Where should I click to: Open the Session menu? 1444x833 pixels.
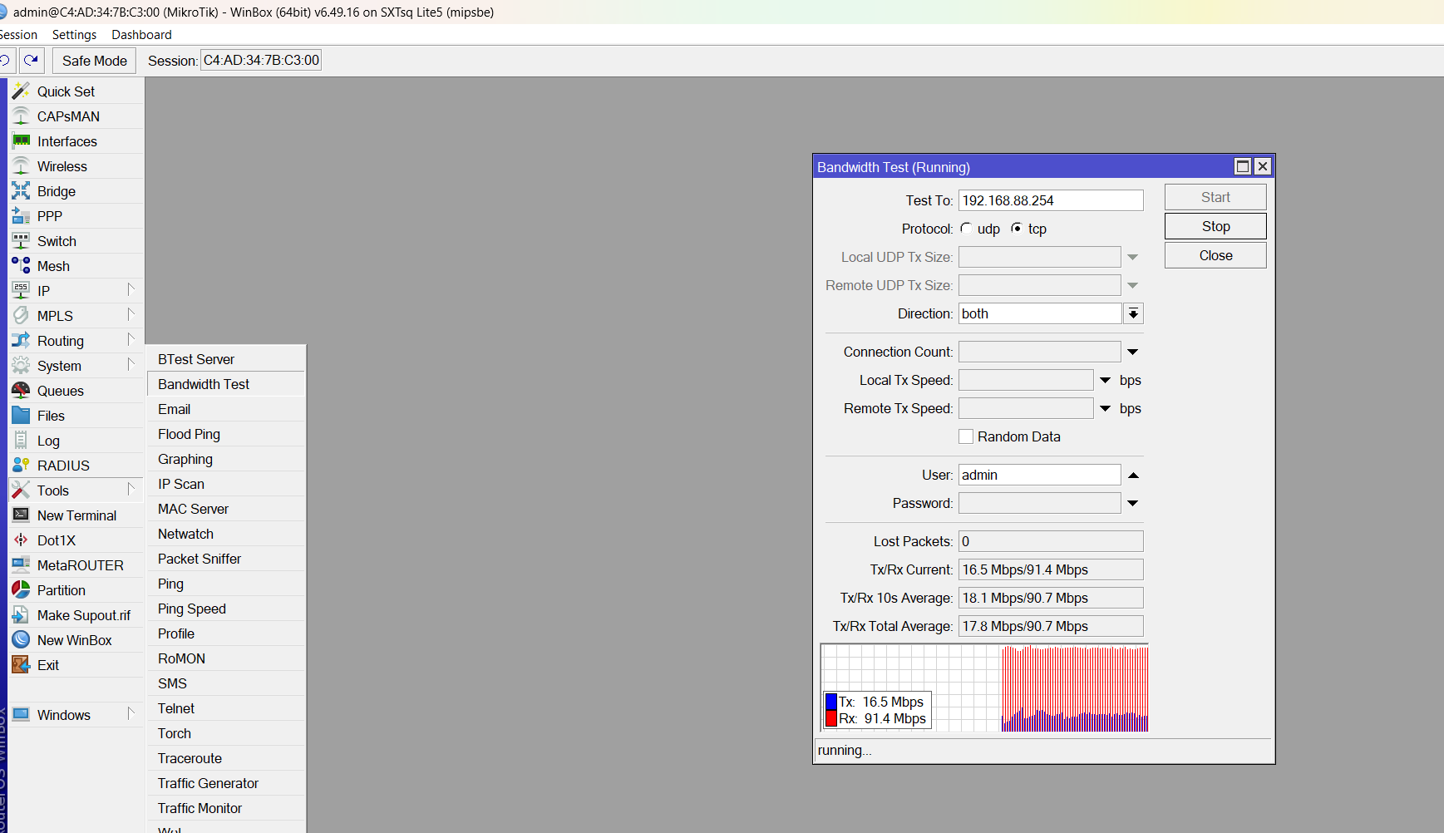click(18, 35)
